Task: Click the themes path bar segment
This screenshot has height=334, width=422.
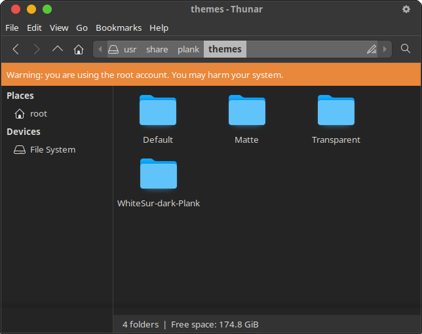Action: click(x=225, y=49)
